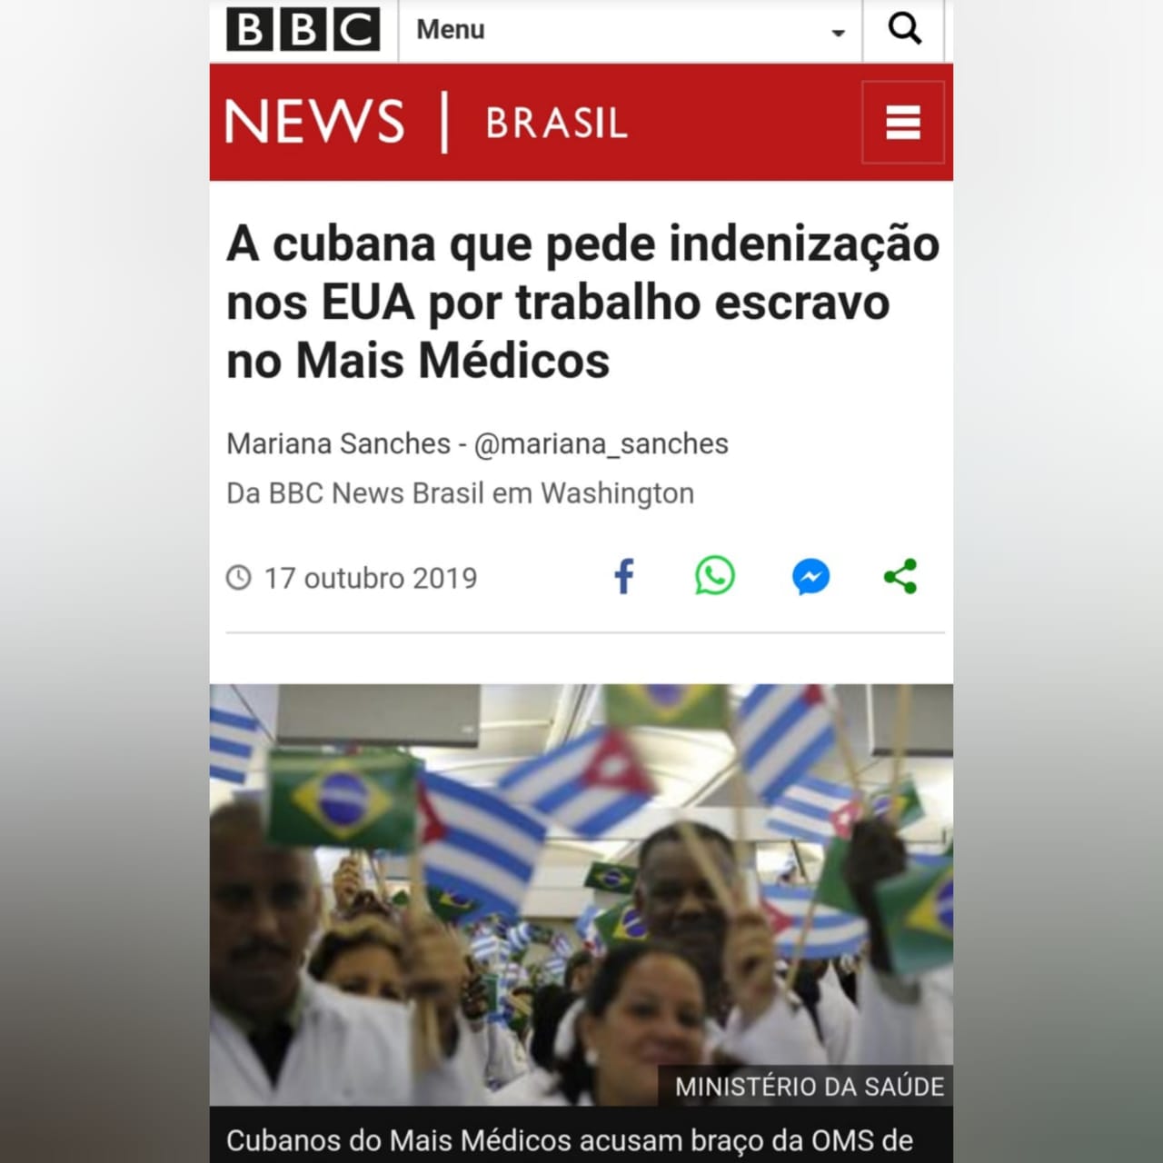Open the hamburger sections menu

[903, 123]
